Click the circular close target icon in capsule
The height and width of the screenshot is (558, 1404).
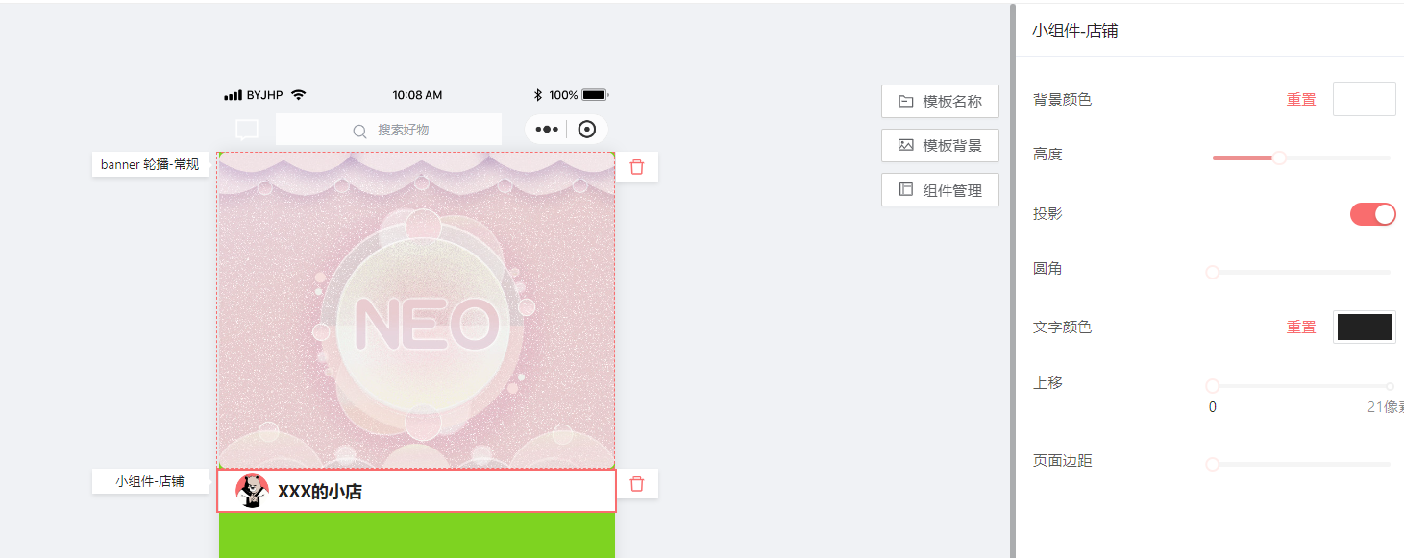(x=587, y=129)
